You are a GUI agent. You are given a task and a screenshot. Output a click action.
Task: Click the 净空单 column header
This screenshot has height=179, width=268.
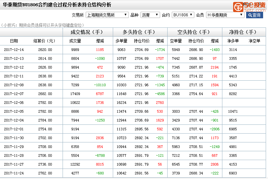[x=254, y=41]
